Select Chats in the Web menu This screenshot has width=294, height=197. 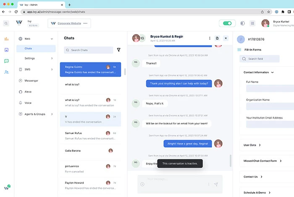[x=36, y=49]
